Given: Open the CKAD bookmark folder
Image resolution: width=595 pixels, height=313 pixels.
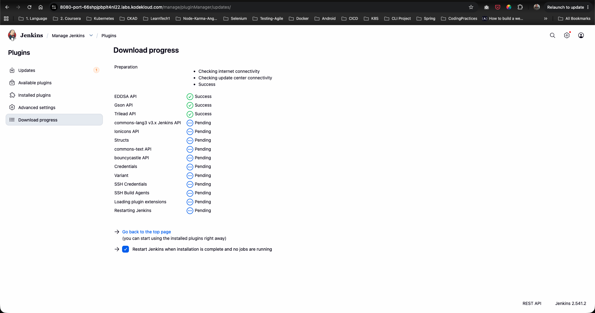Looking at the screenshot, I should tap(129, 19).
